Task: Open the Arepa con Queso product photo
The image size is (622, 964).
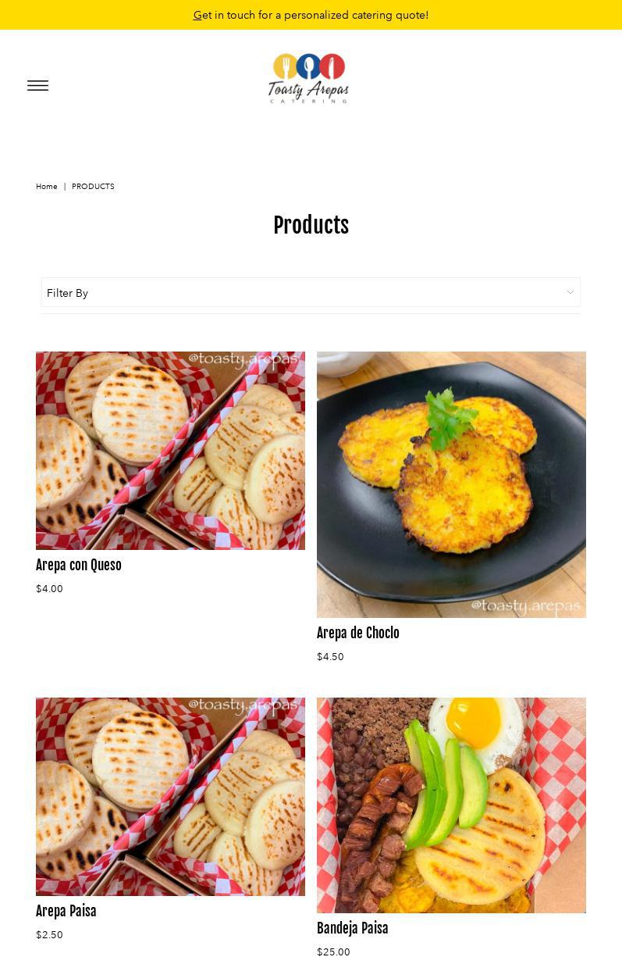Action: coord(170,451)
